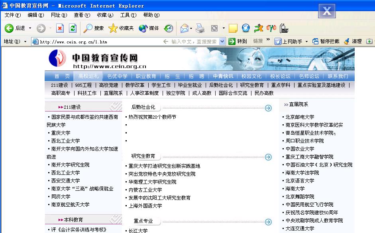Open the 热烈祝贺第20个教师节 article

coord(152,117)
